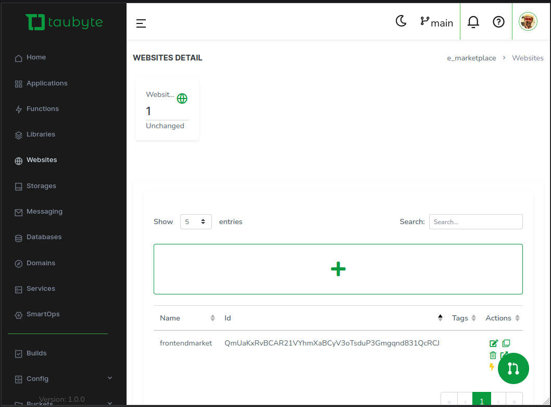This screenshot has width=551, height=407.
Task: Click the Databases cylinder icon
Action: (x=19, y=238)
